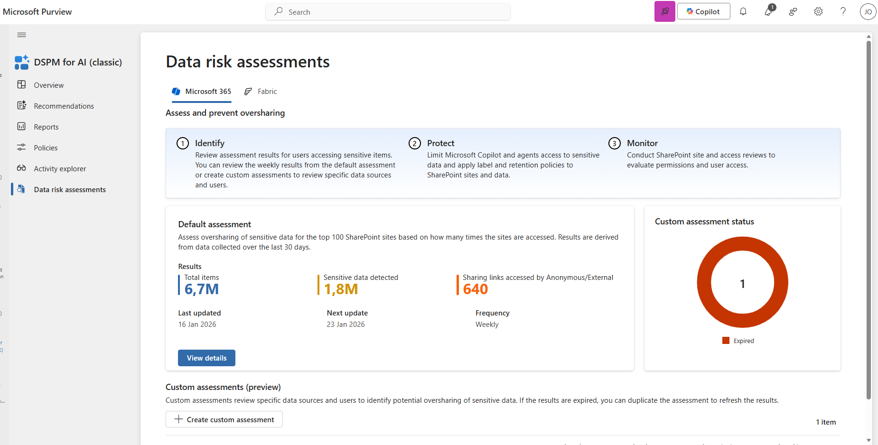Open the JO account avatar
The image size is (878, 445).
tap(868, 11)
